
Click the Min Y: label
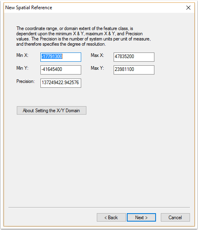click(22, 68)
